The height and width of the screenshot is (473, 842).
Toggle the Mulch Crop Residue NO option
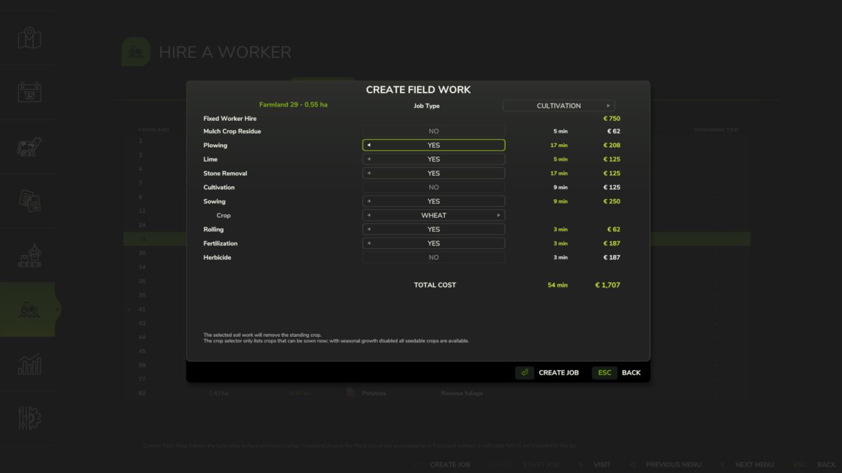pos(433,131)
